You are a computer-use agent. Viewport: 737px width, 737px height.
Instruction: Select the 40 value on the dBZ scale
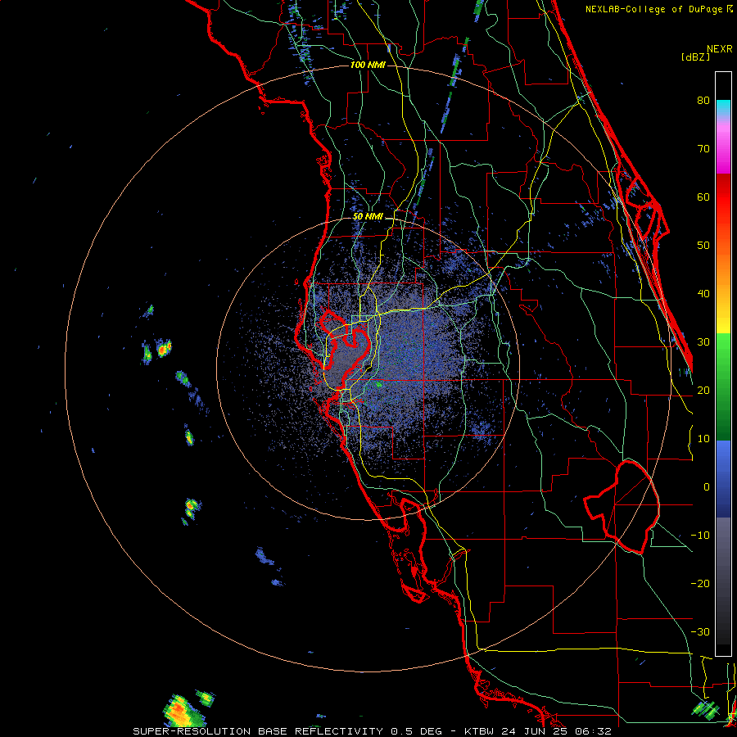click(703, 294)
